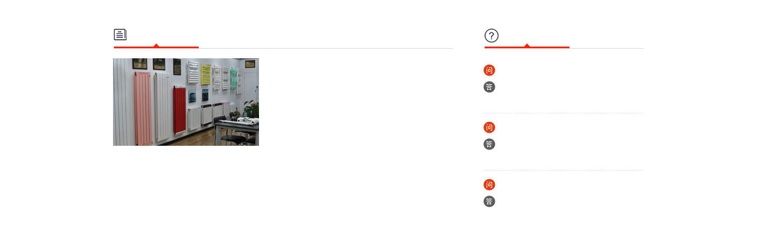Screen dimensions: 757x230
Task: Click the question mark FAQ icon
Action: 491,36
